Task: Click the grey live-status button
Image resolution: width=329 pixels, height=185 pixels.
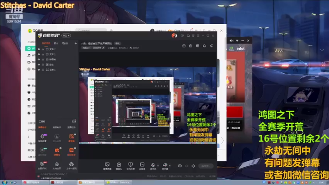Action: (x=206, y=166)
